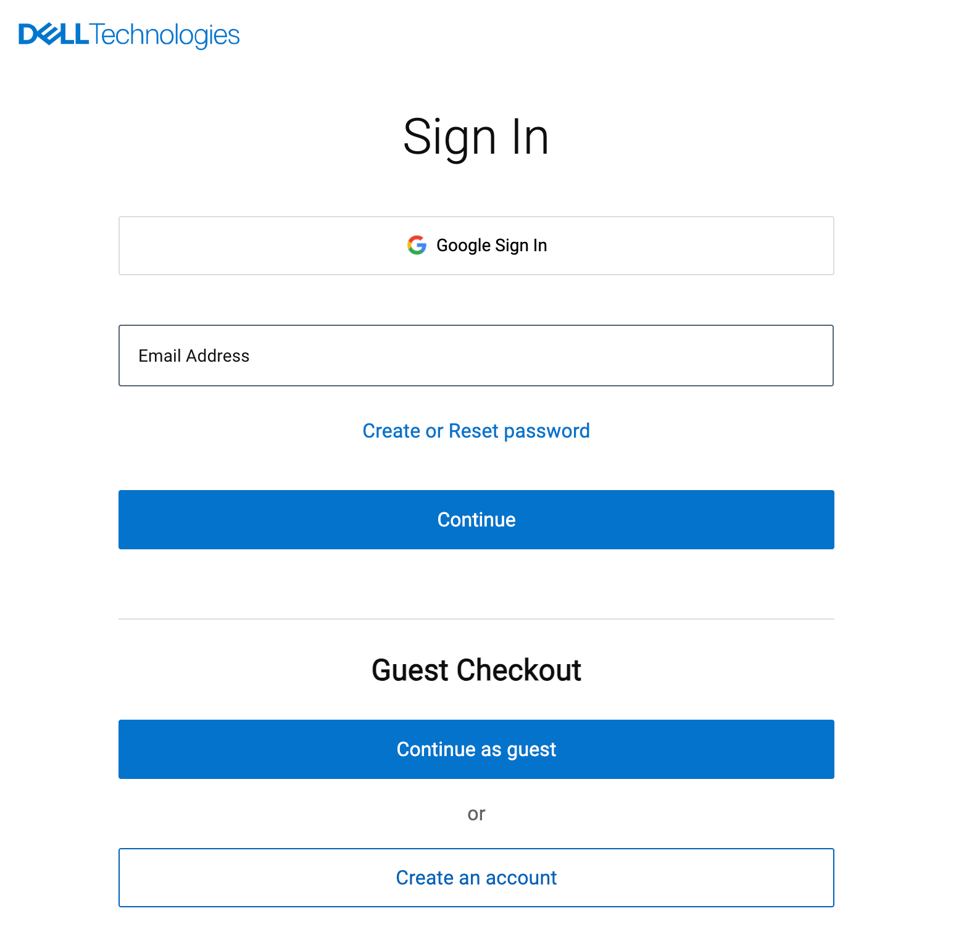Image resolution: width=964 pixels, height=932 pixels.
Task: Click the Google G icon
Action: click(x=417, y=246)
